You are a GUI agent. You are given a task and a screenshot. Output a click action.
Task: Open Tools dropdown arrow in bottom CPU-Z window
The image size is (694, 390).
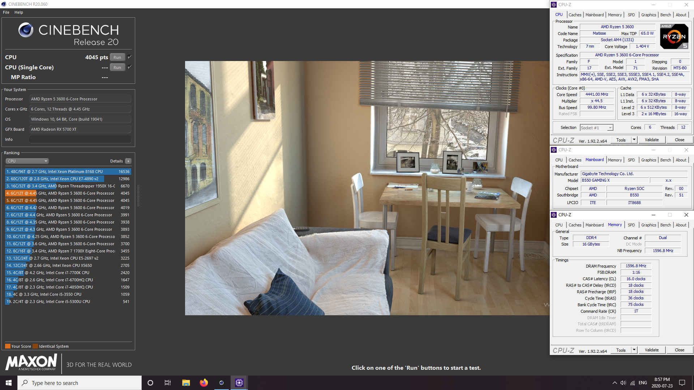634,350
